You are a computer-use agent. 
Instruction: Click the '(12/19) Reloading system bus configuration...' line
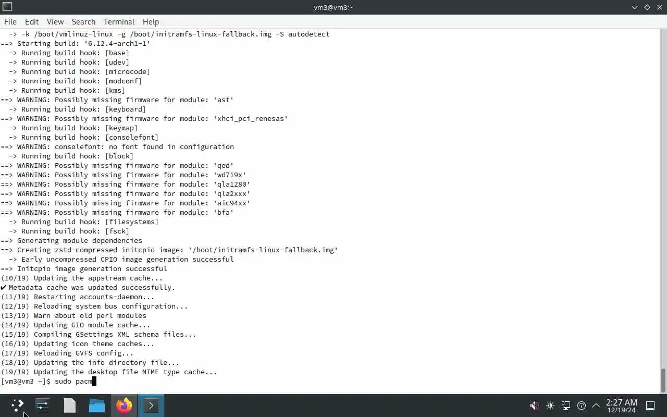(94, 306)
